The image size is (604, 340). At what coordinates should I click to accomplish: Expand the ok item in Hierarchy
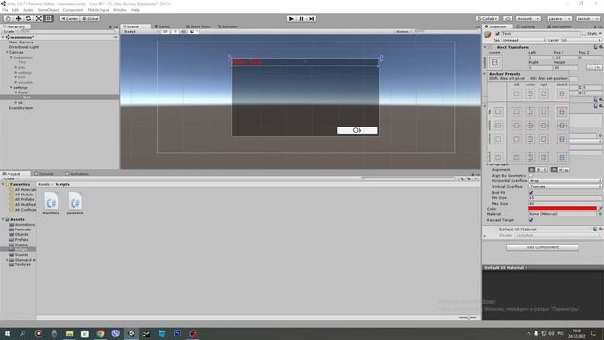[x=16, y=103]
